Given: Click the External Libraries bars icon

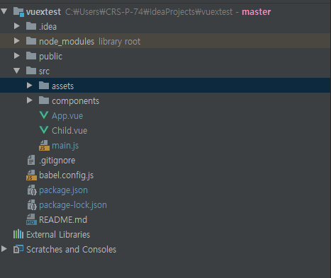Looking at the screenshot, I should click(18, 234).
